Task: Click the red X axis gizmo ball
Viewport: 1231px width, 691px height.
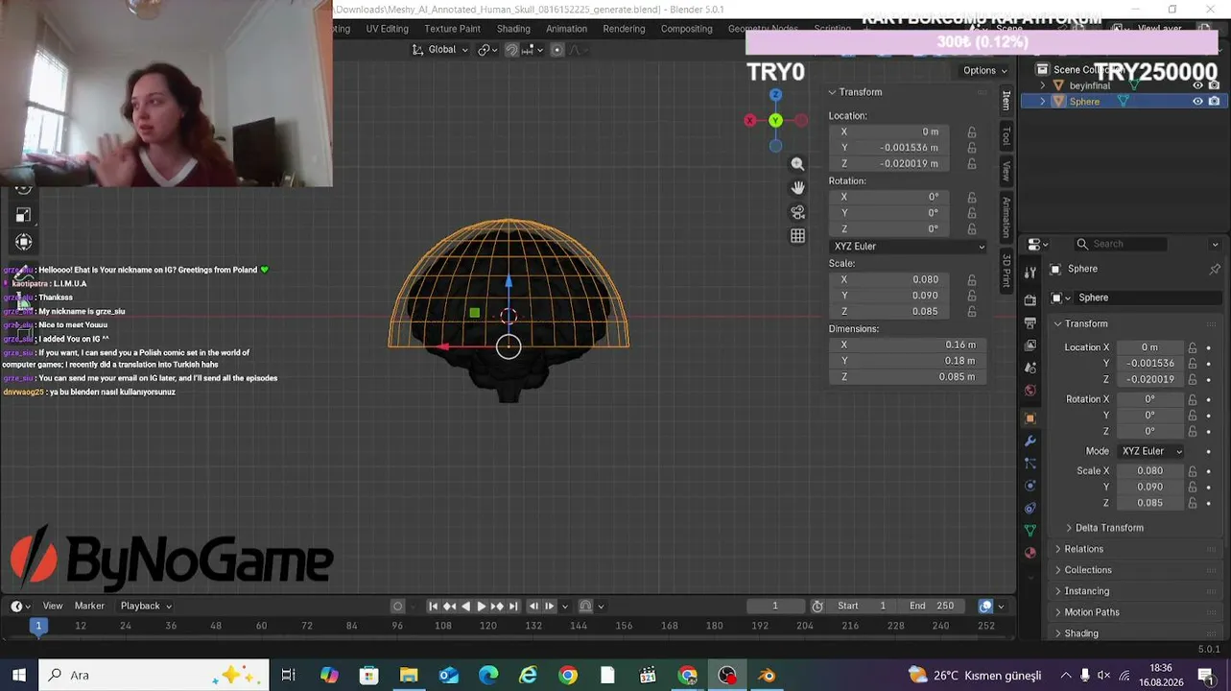Action: tap(750, 120)
